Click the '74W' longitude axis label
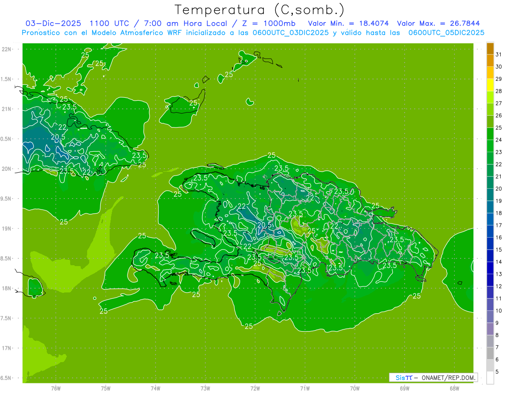This screenshot has width=510, height=394. point(156,388)
